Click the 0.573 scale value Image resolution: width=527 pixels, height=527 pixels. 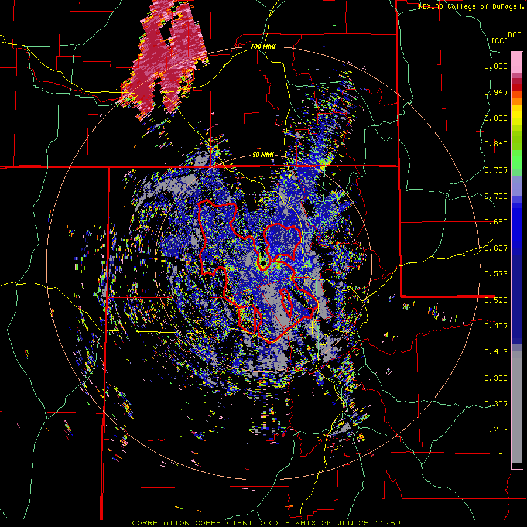pyautogui.click(x=496, y=274)
